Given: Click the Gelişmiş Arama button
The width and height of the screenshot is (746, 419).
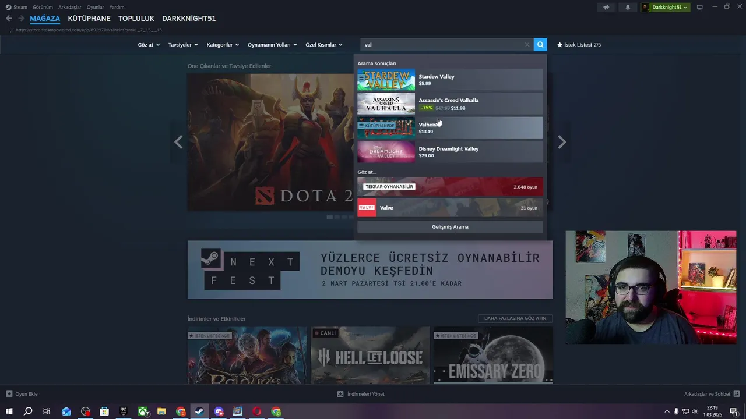Looking at the screenshot, I should (450, 227).
